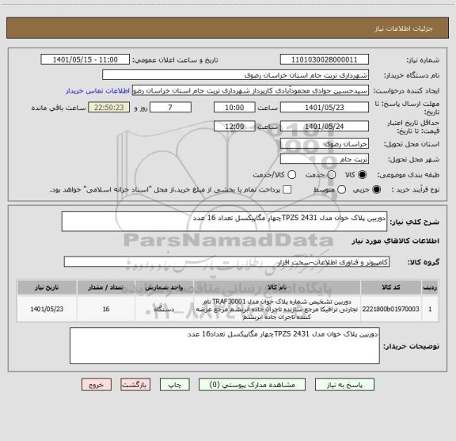Click the general description شرح کلی نیاز textbox
This screenshot has height=441, width=456.
[224, 222]
